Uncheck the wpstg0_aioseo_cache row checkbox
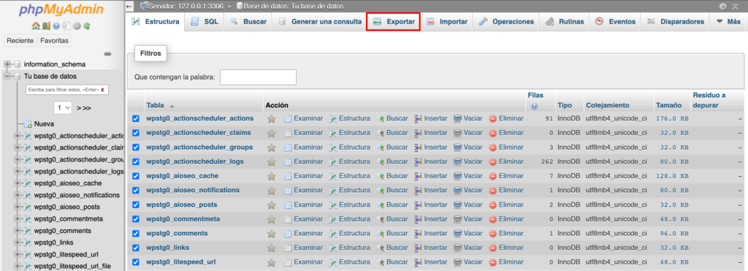Viewport: 748px width, 271px height. 135,176
